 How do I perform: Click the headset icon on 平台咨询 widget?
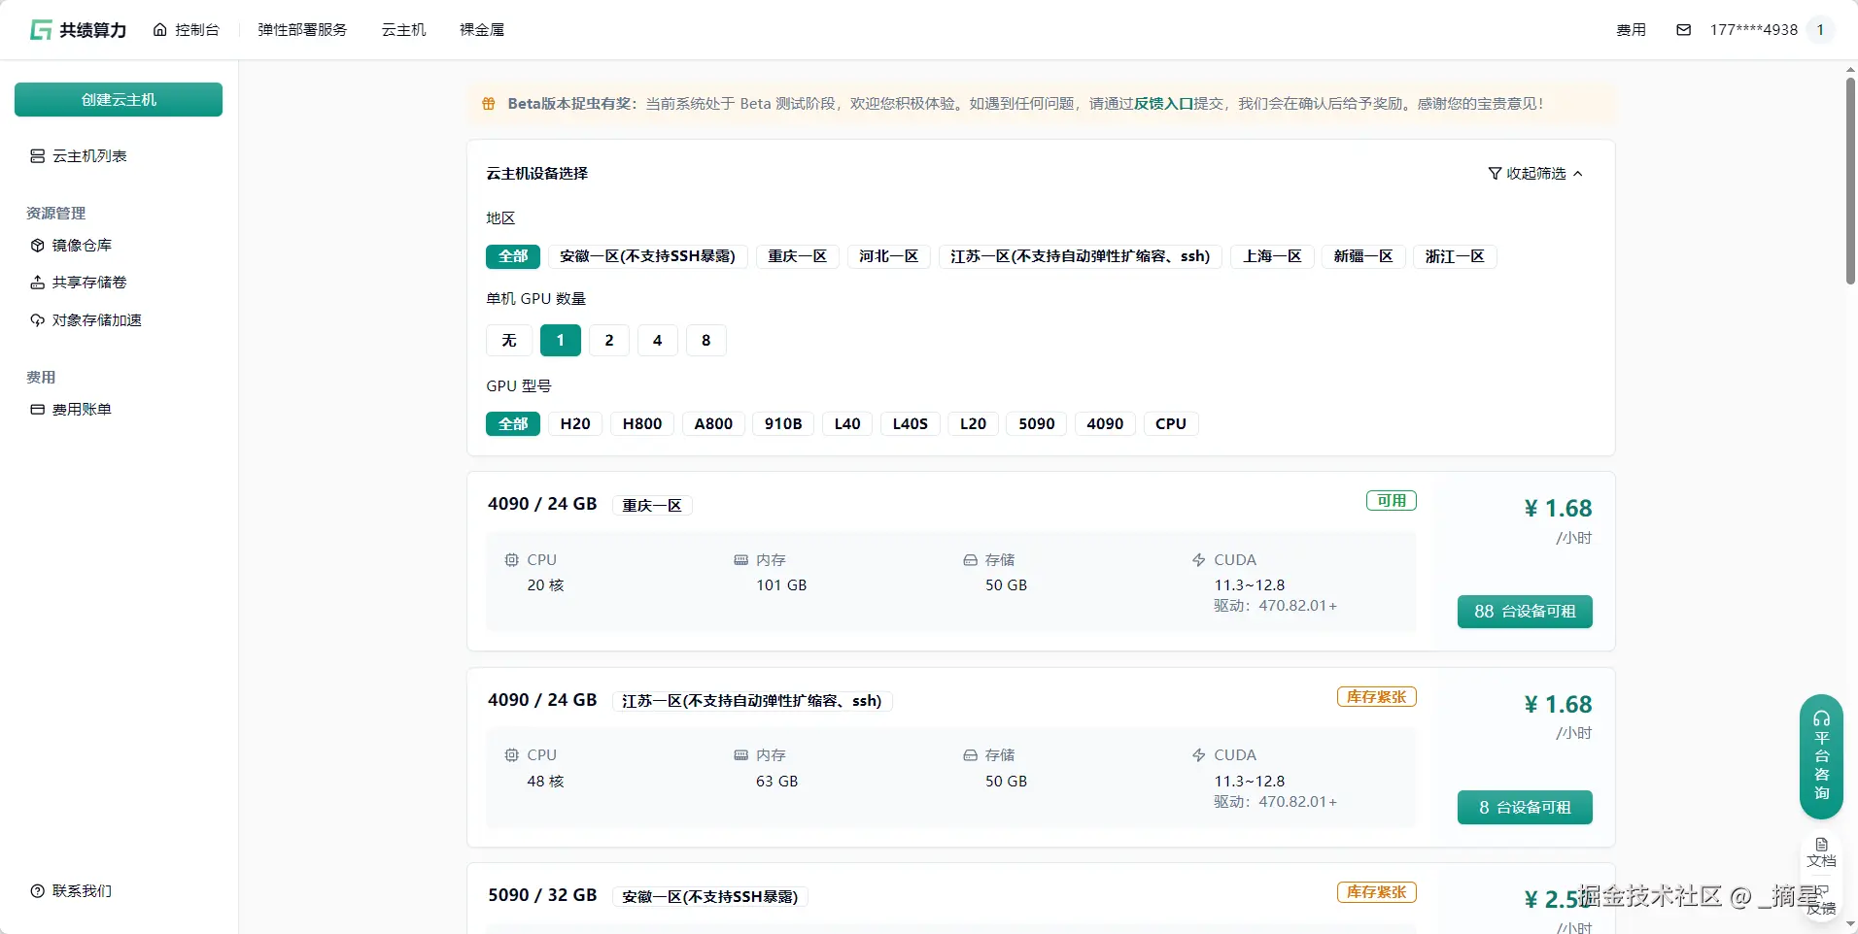[1821, 719]
